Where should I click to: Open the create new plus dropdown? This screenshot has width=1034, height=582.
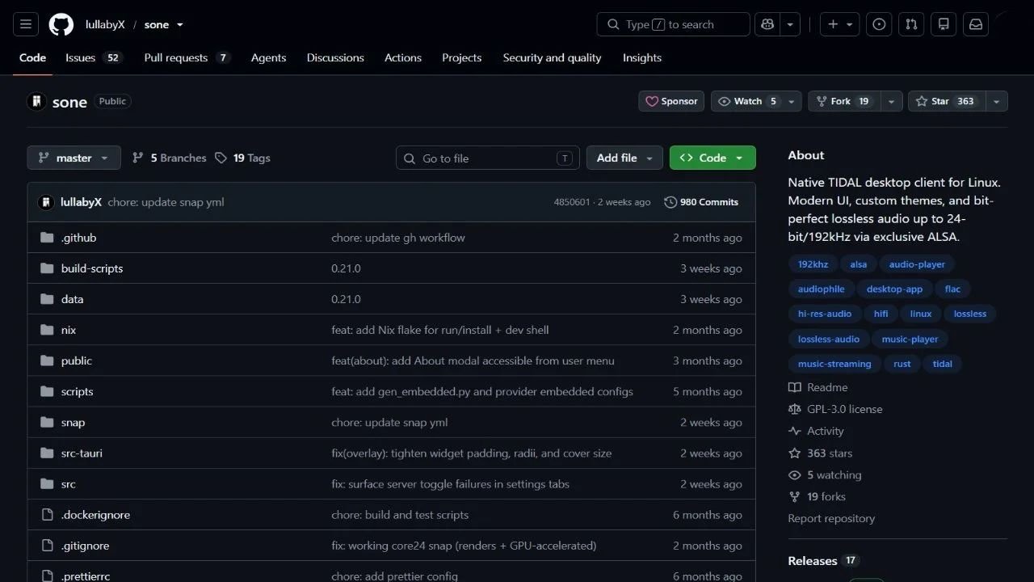pos(840,24)
